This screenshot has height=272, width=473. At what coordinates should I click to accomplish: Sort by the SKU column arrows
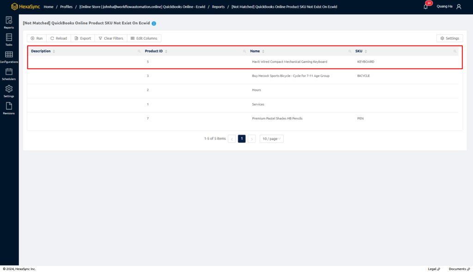(366, 51)
